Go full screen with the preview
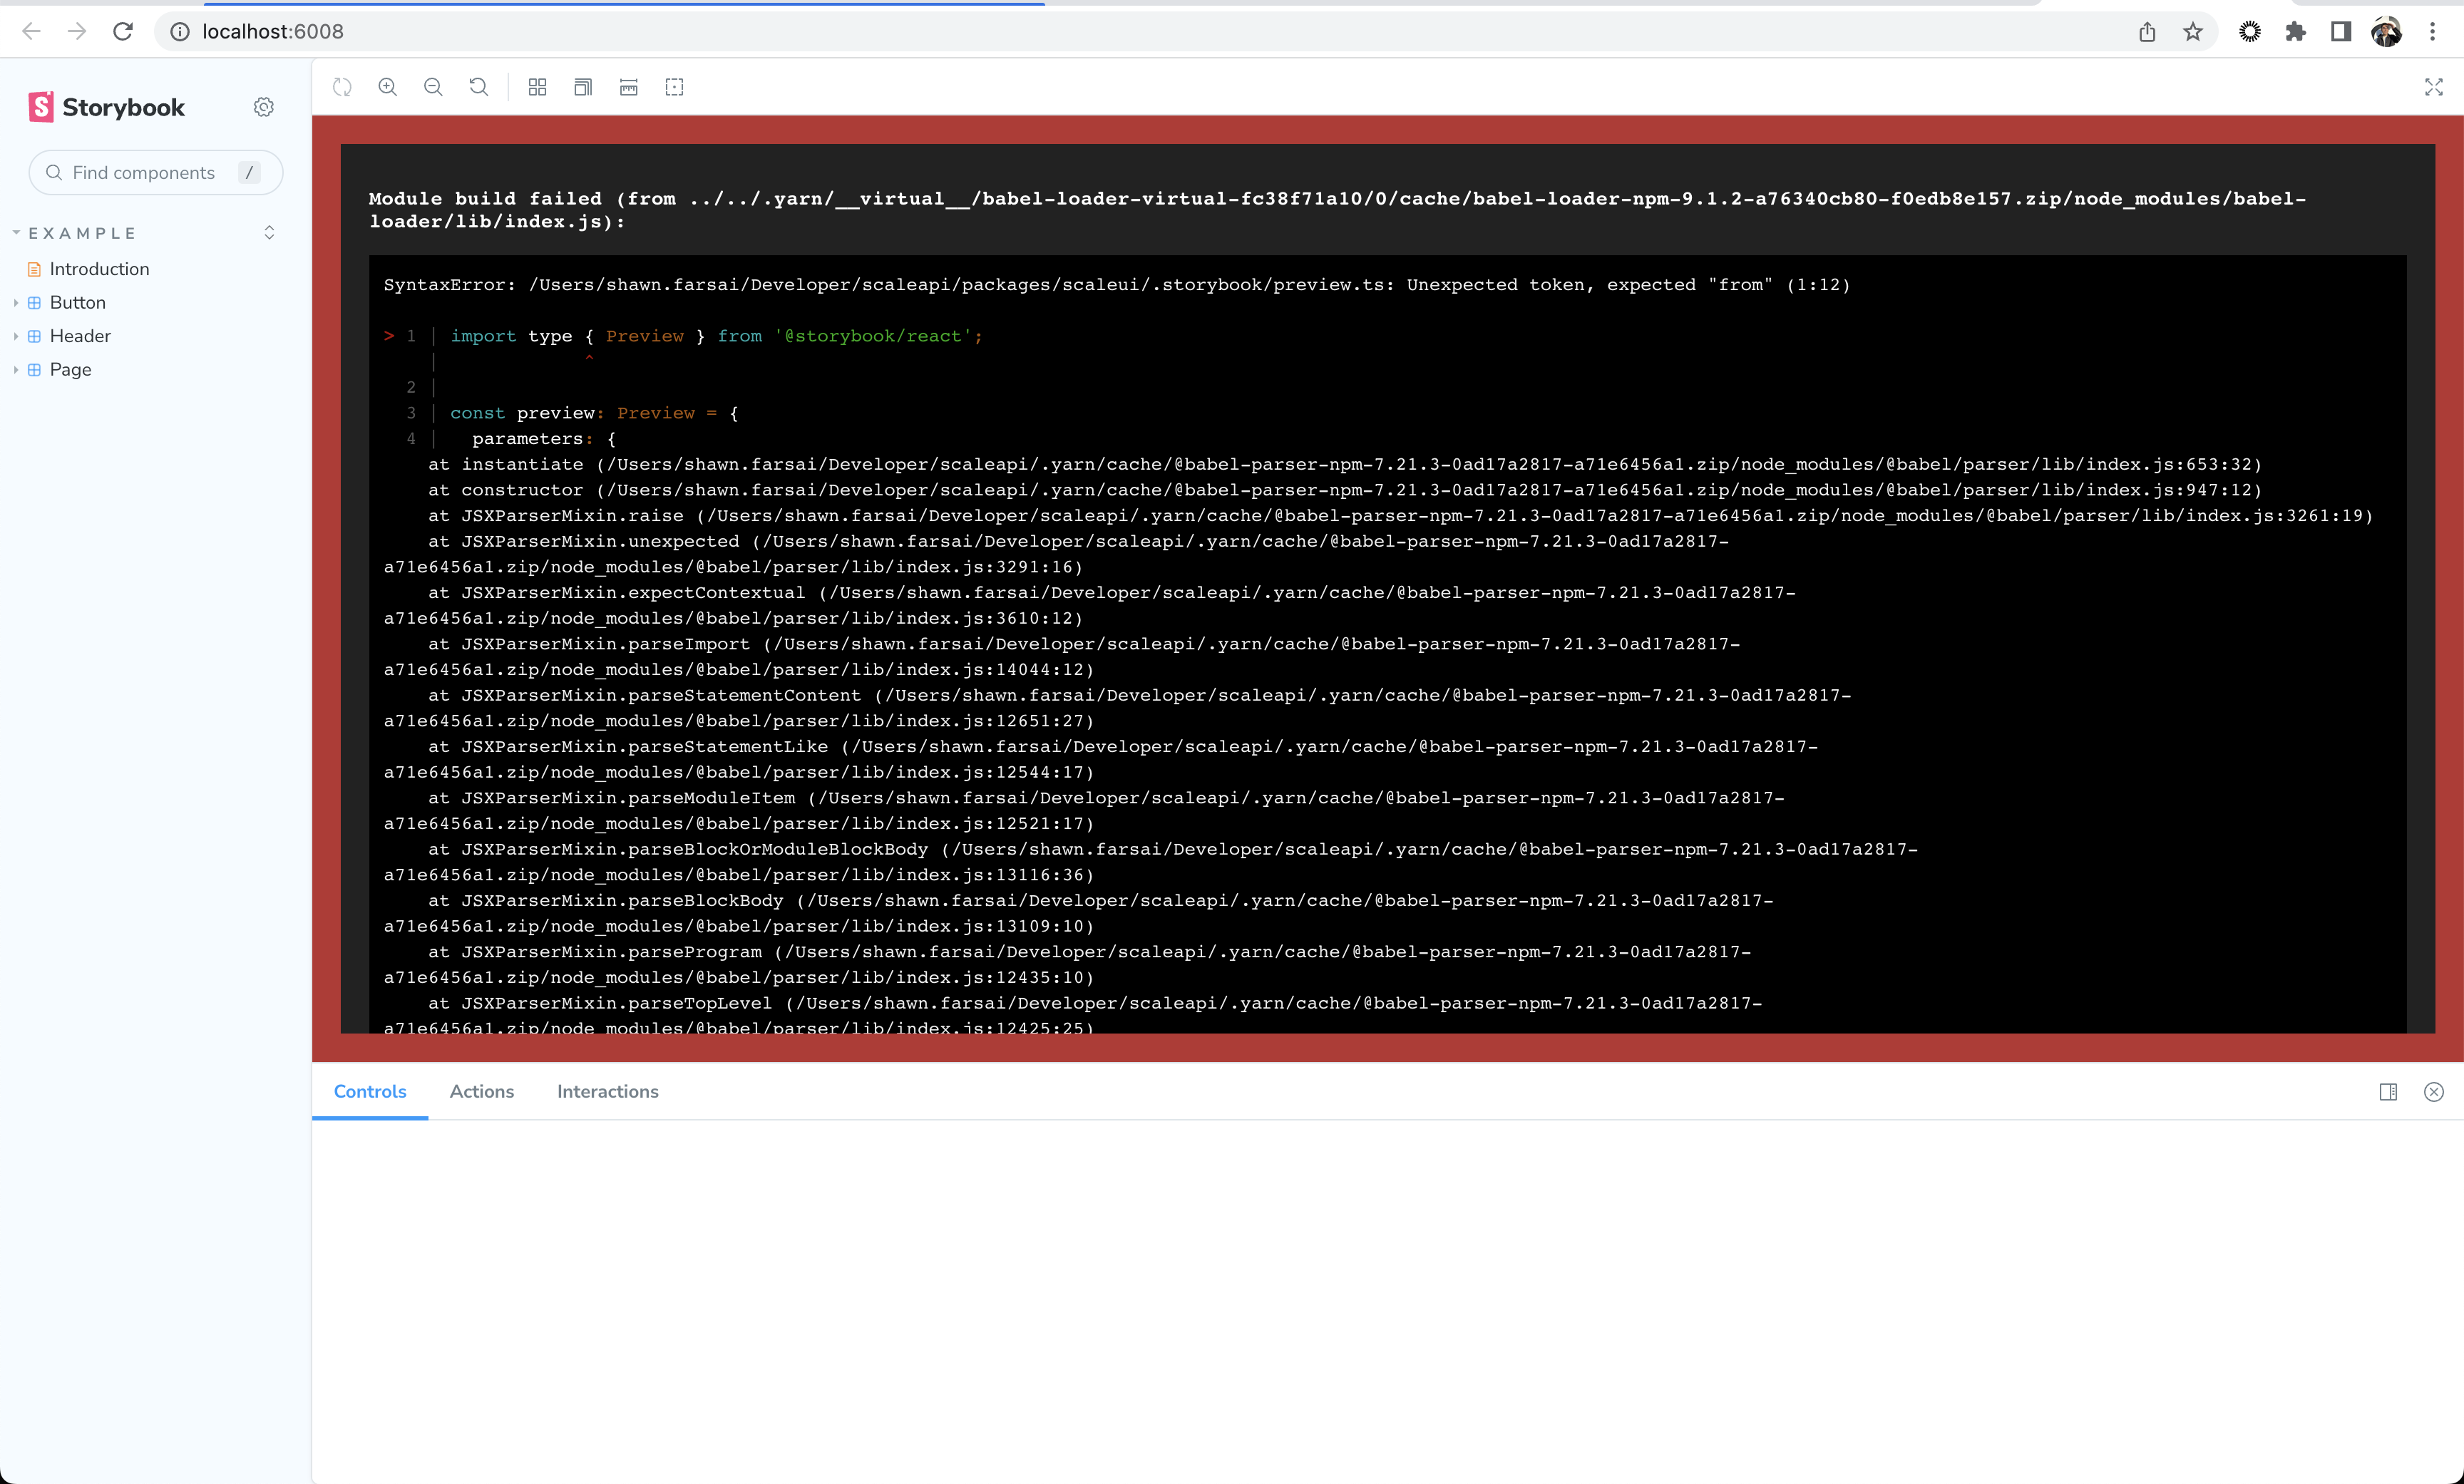 pyautogui.click(x=2434, y=87)
